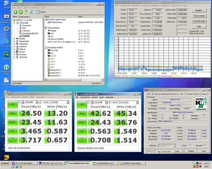Image resolution: width=212 pixels, height=169 pixels.
Task: Expand Hálózat node in EVEREST tree
Action: (x=14, y=49)
